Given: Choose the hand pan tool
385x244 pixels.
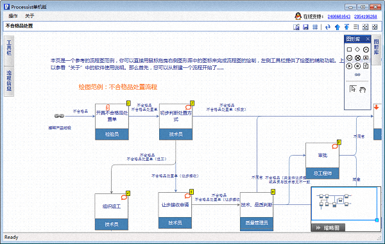Looking at the screenshot, I should [363, 90].
